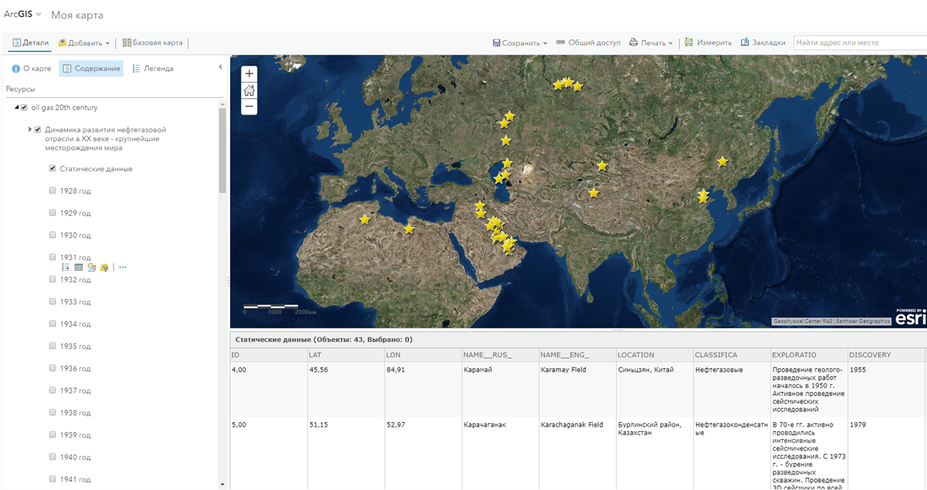Enable the 1928 год layer checkbox
This screenshot has width=927, height=490.
[53, 191]
